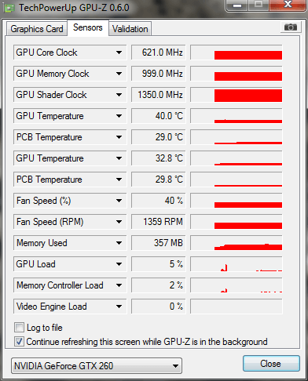Click the Close button

tap(271, 364)
